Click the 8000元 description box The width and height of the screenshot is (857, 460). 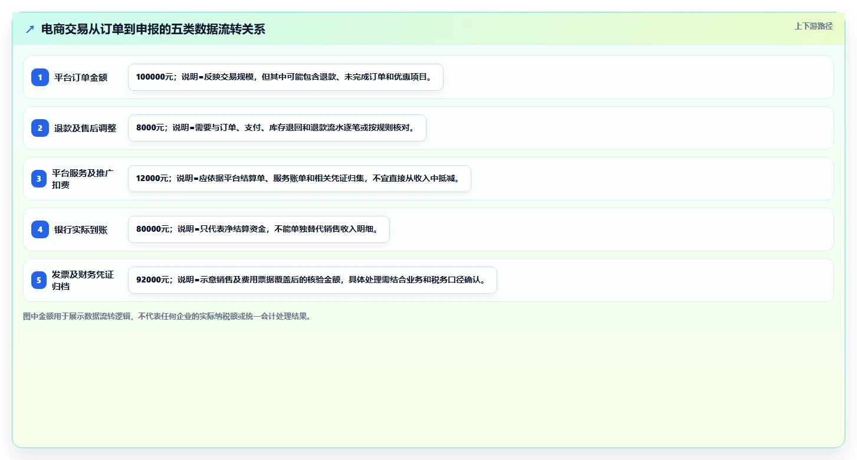click(277, 128)
